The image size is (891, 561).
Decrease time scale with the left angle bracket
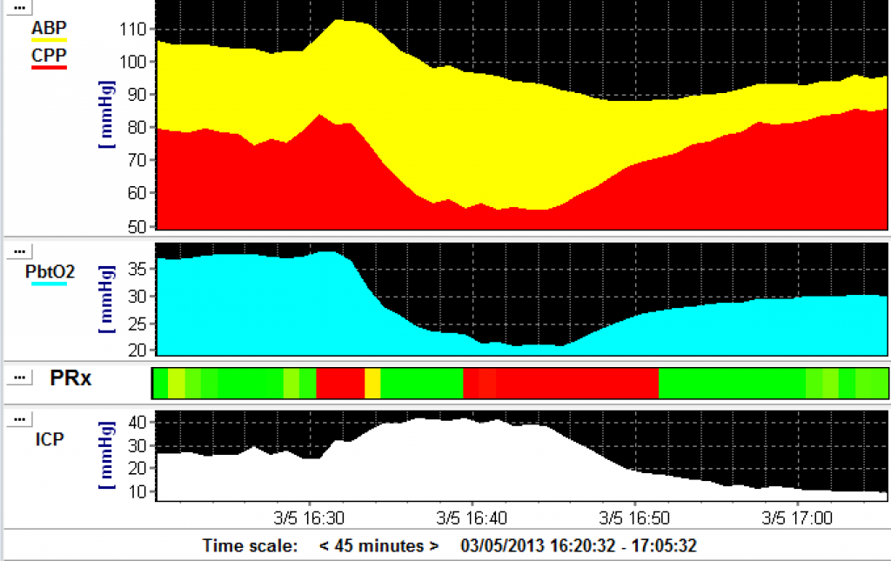click(x=325, y=546)
